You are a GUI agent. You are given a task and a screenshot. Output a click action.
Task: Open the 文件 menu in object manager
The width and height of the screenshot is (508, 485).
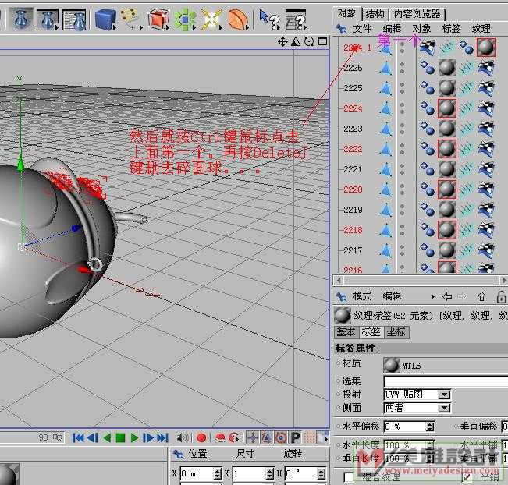click(362, 29)
